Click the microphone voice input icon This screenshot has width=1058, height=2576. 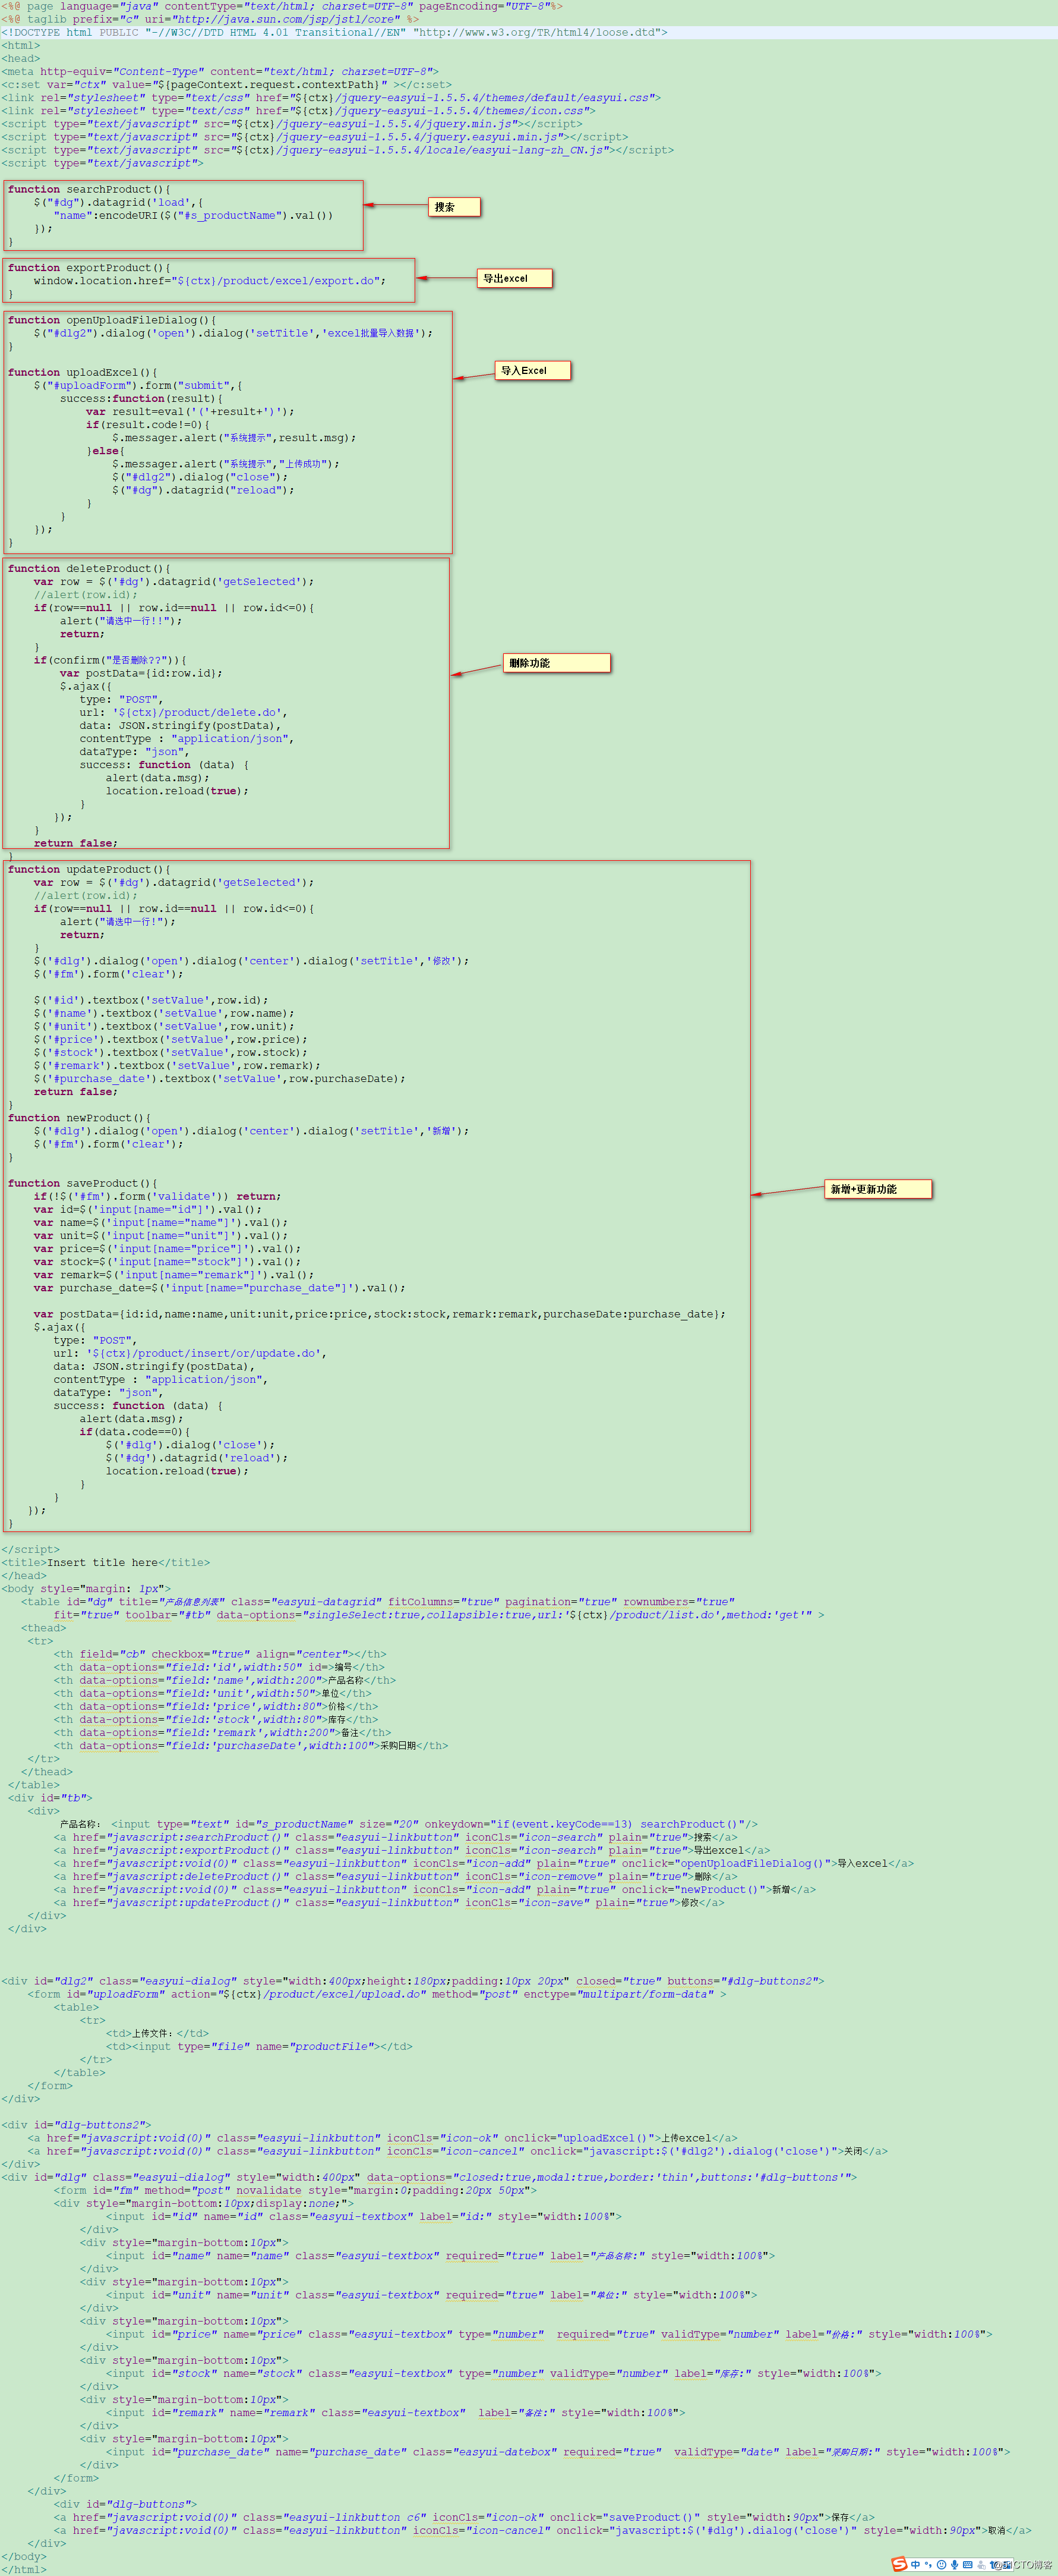click(x=954, y=2565)
